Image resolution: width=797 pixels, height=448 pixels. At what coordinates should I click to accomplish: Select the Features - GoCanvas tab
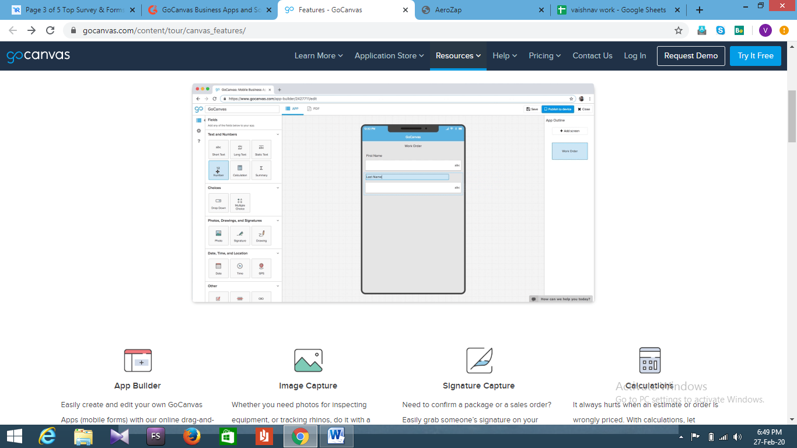click(345, 10)
